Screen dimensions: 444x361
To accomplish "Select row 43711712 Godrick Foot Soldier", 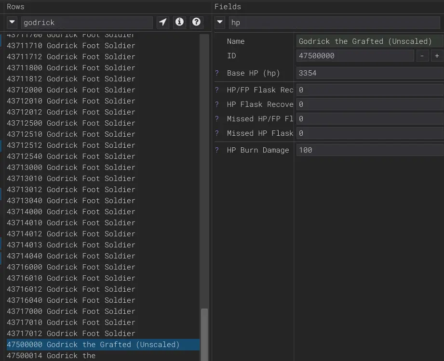I will [x=103, y=56].
